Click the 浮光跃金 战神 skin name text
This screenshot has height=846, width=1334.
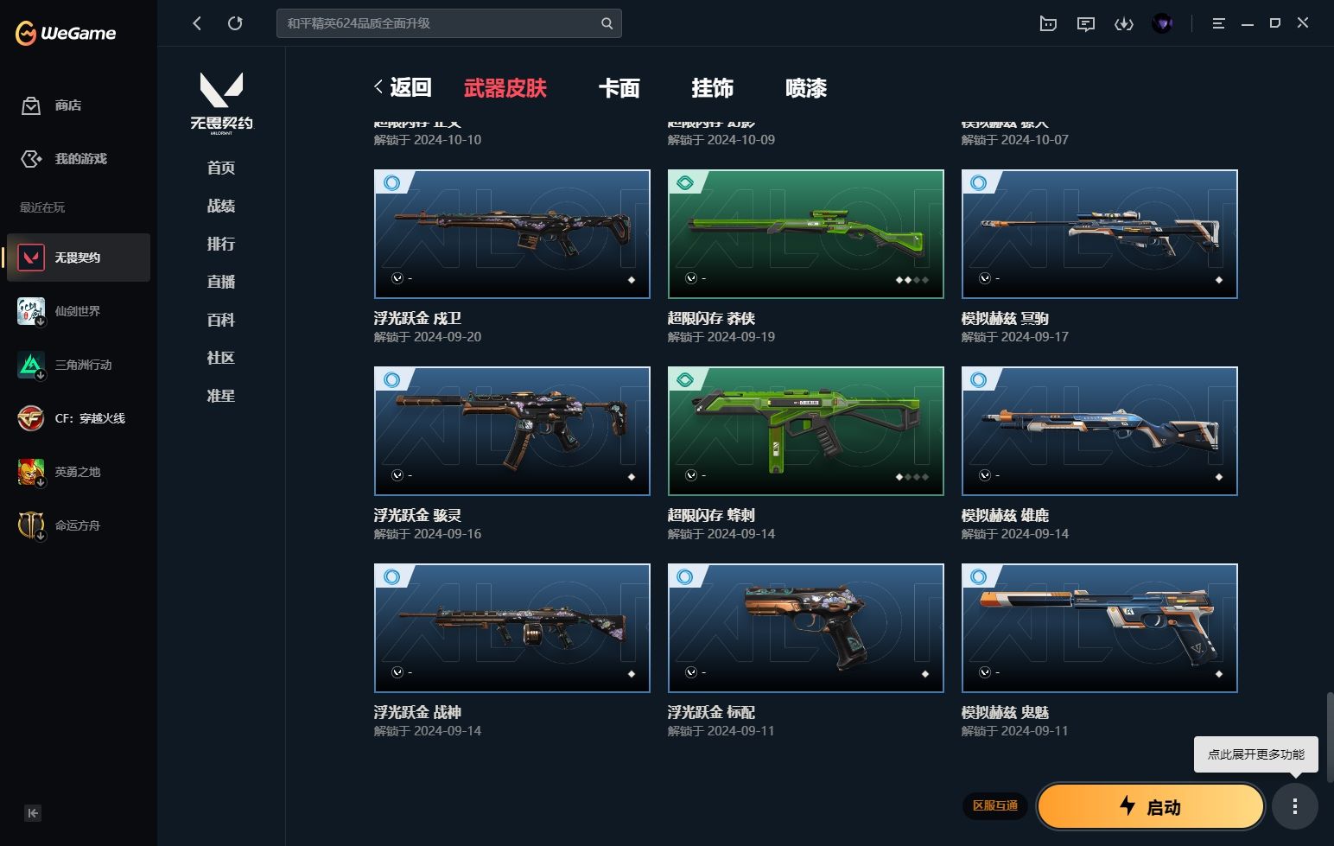click(x=417, y=712)
